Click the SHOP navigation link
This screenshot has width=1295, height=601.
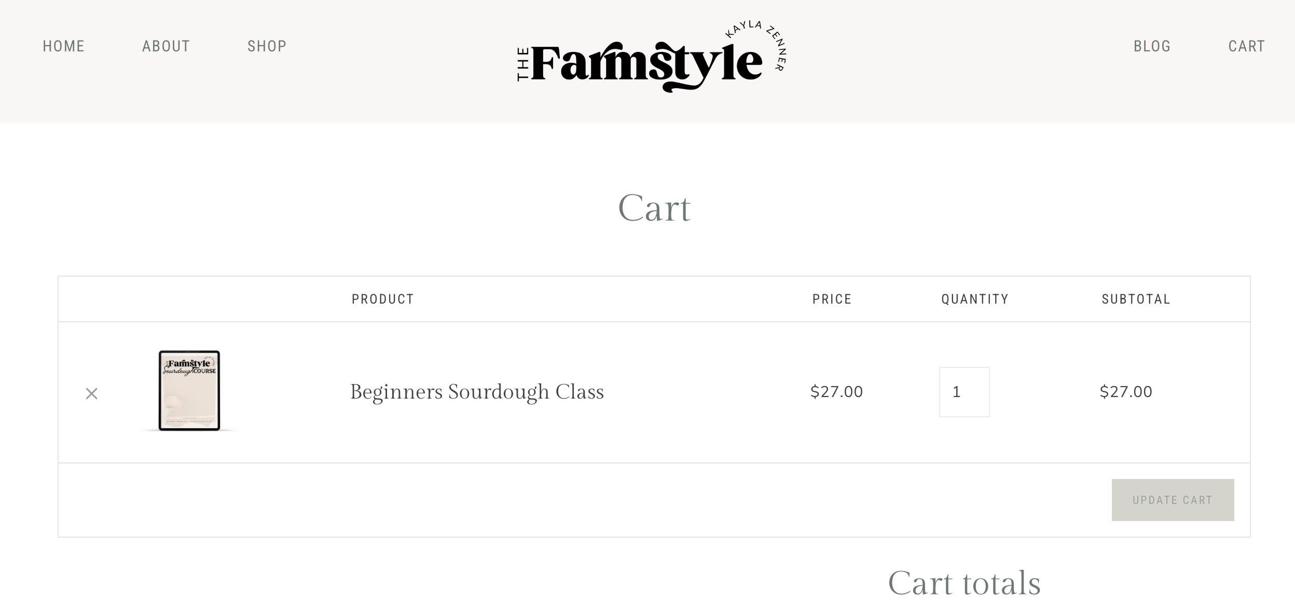pyautogui.click(x=267, y=46)
